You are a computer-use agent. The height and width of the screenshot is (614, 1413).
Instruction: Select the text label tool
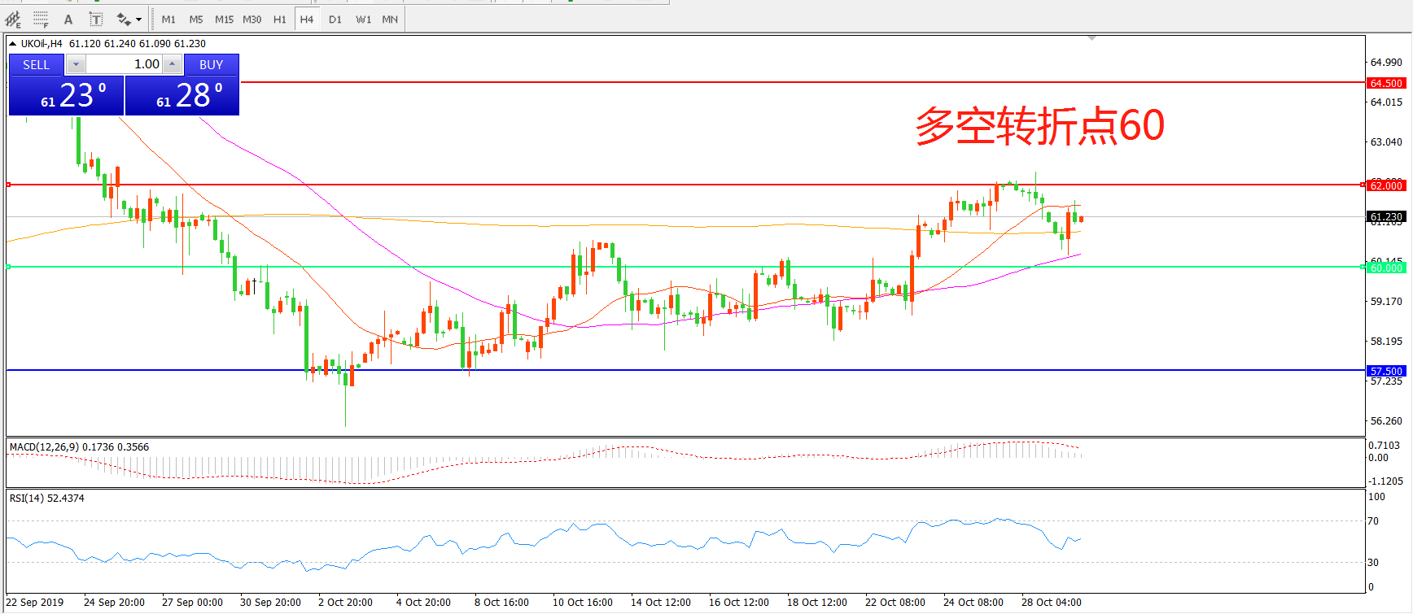pos(96,20)
